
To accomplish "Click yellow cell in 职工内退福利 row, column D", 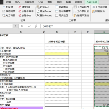I will 57,84.
